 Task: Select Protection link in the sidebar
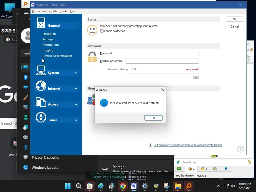(x=49, y=34)
